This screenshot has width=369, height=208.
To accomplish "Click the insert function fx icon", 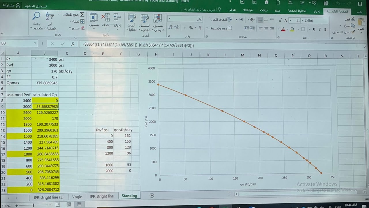I will pyautogui.click(x=73, y=44).
